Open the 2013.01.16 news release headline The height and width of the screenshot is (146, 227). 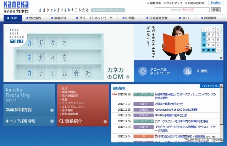click(x=185, y=96)
